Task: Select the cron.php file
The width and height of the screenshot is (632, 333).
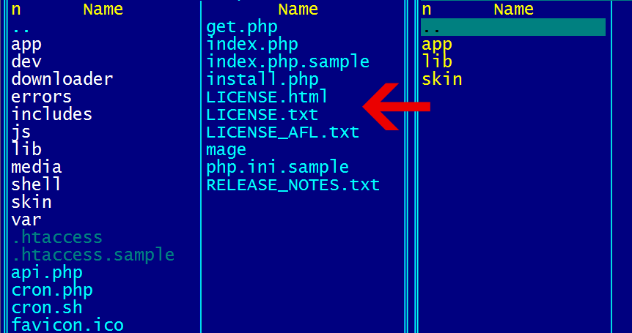Action: coord(52,291)
